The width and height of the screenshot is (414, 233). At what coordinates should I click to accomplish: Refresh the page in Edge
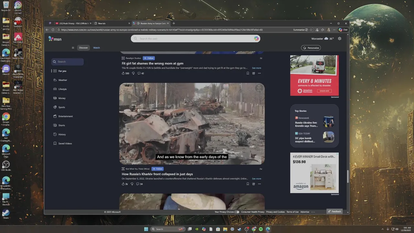coord(53,30)
